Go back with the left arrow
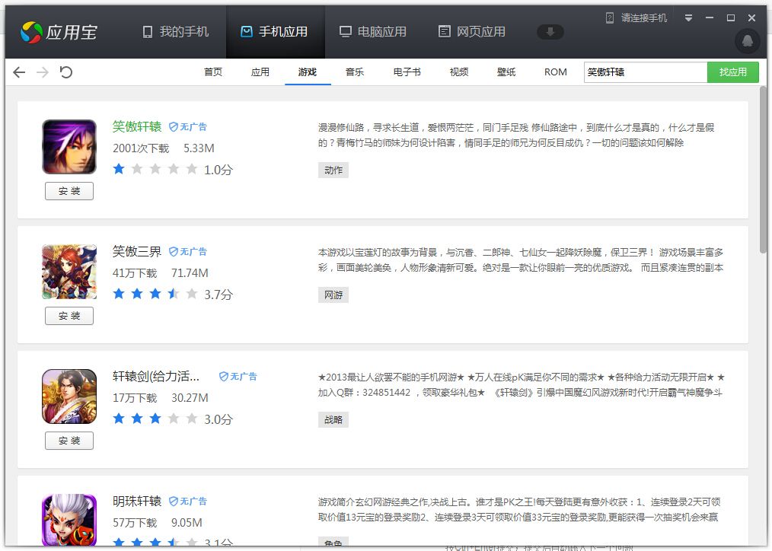 click(x=19, y=72)
